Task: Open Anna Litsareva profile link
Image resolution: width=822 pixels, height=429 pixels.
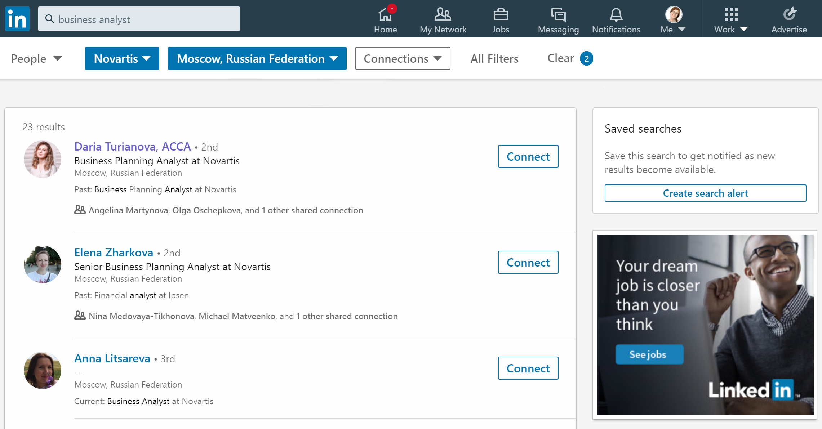Action: pyautogui.click(x=112, y=358)
